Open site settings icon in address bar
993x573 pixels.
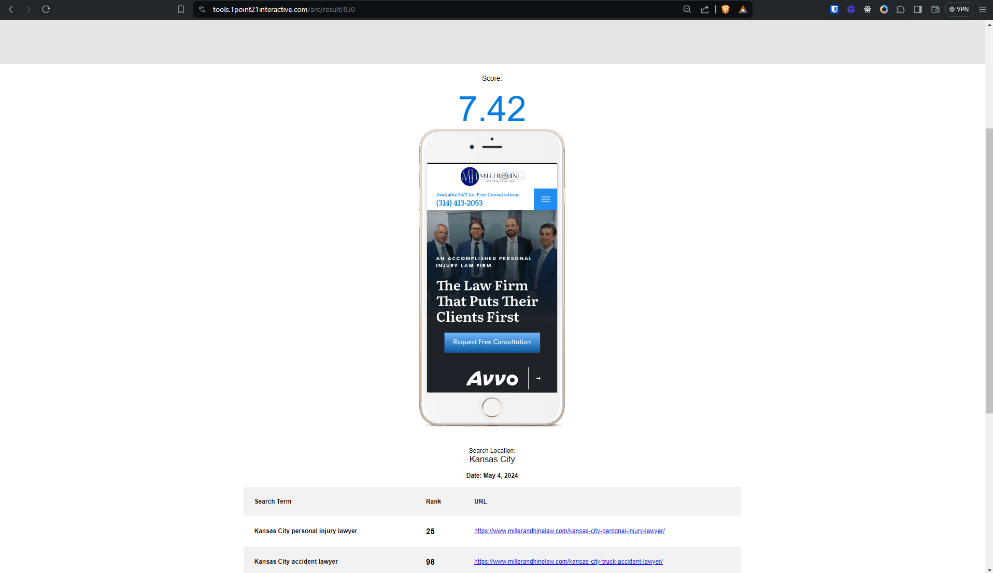point(202,9)
